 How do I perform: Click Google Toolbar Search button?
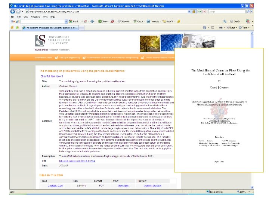pyautogui.click(x=74, y=21)
